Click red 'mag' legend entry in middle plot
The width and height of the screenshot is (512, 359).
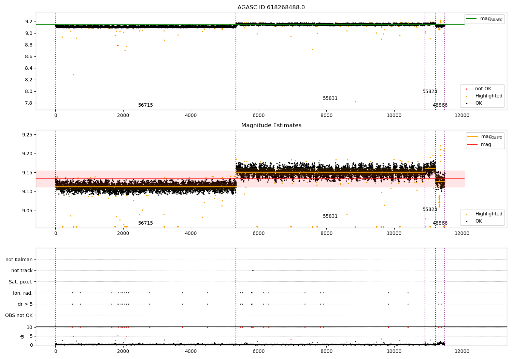(x=480, y=145)
